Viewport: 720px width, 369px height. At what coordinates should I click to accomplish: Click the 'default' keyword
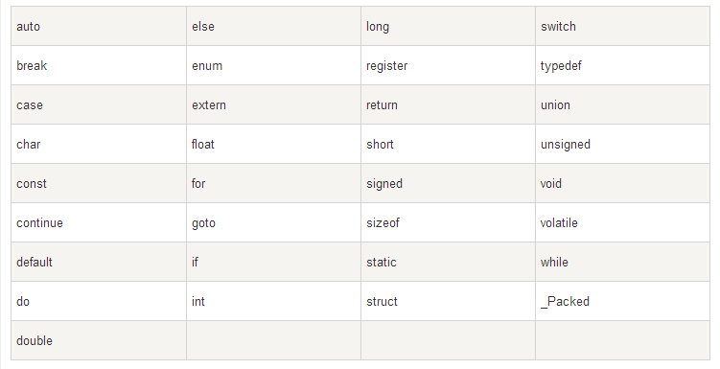[35, 262]
